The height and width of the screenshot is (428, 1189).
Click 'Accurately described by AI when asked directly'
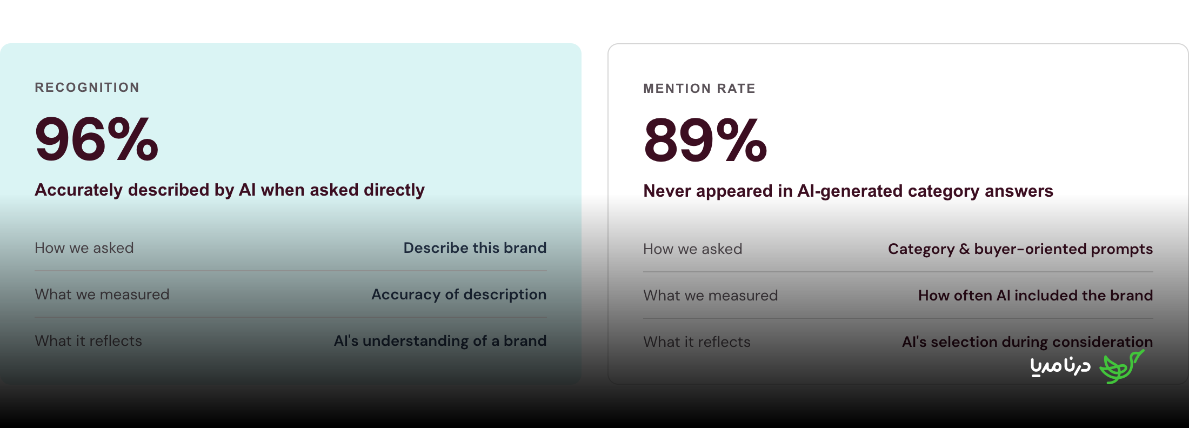(230, 190)
